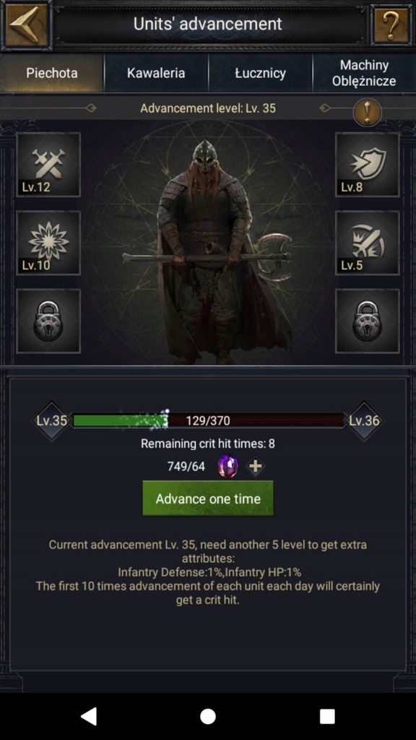Image resolution: width=416 pixels, height=740 pixels.
Task: Open Android recent apps square button
Action: tap(327, 716)
